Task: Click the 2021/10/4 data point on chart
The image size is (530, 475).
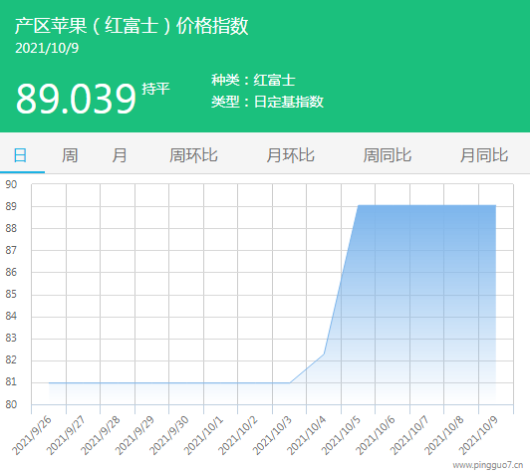Action: click(x=324, y=355)
